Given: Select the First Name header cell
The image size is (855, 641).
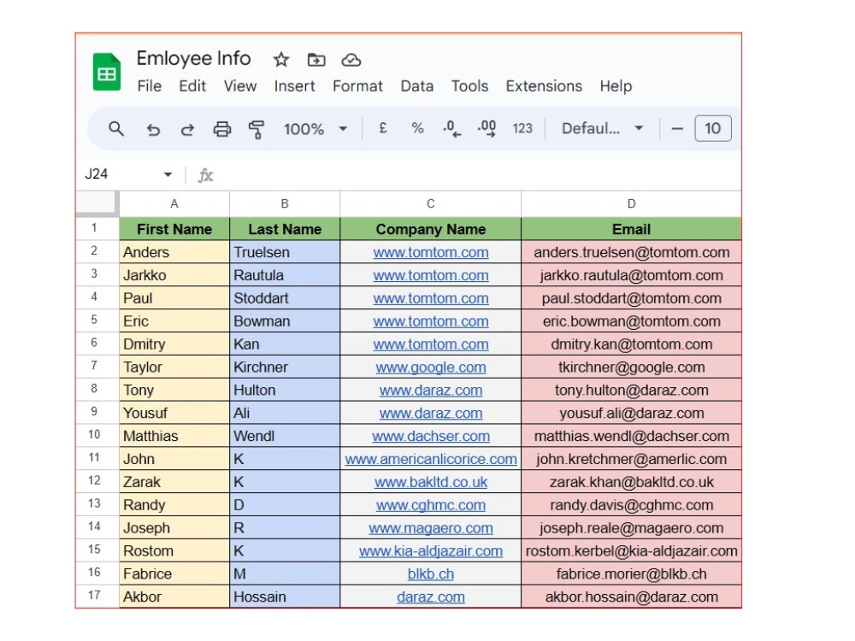Looking at the screenshot, I should (174, 229).
